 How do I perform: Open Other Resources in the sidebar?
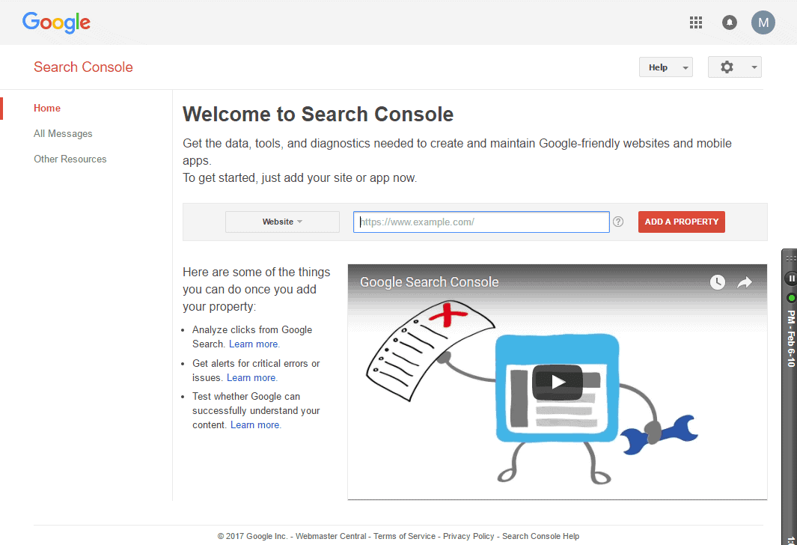pyautogui.click(x=70, y=159)
